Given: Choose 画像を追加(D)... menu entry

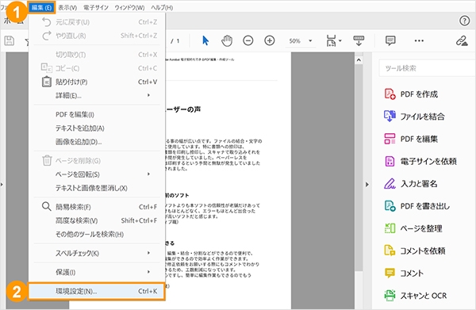Looking at the screenshot, I should point(97,142).
